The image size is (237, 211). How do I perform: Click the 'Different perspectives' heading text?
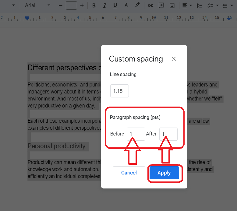tap(64, 68)
